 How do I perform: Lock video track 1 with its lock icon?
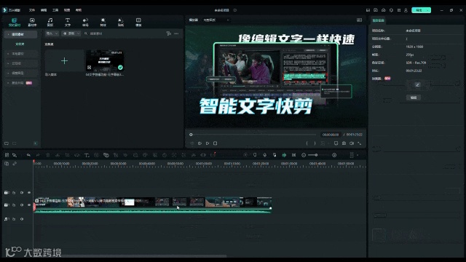coord(14,205)
